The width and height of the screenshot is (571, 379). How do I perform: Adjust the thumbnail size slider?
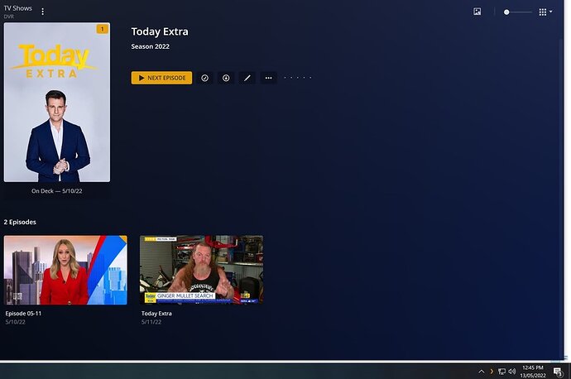pyautogui.click(x=518, y=12)
